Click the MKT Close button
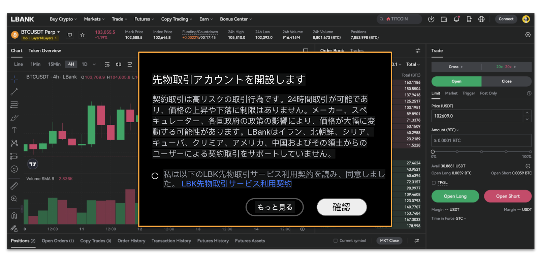Image resolution: width=539 pixels, height=253 pixels. click(x=389, y=241)
